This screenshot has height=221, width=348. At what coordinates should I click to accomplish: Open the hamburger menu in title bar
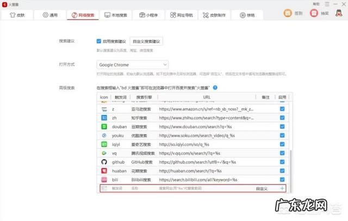coord(327,4)
